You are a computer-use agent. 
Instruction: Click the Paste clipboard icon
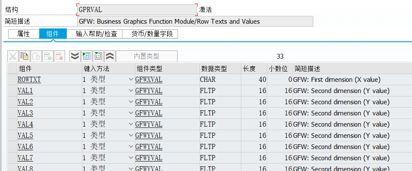[36, 56]
